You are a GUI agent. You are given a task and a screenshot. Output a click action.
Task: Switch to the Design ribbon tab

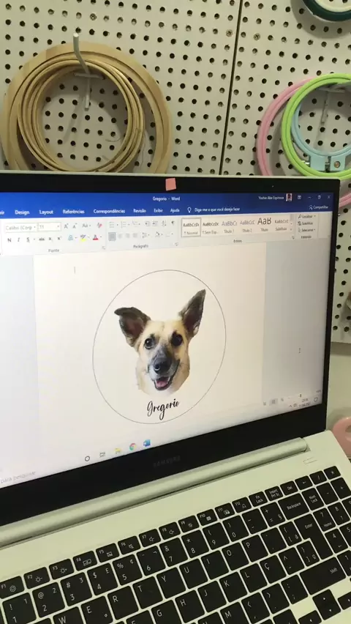[22, 212]
